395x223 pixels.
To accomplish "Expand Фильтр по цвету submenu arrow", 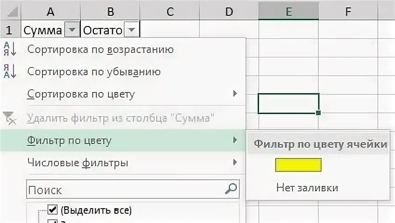I will 235,140.
